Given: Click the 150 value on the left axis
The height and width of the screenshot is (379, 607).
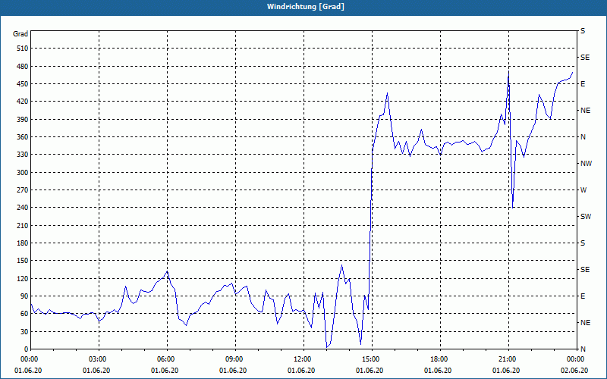Looking at the screenshot, I should (x=23, y=260).
